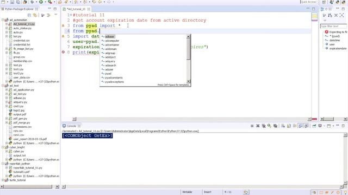Toggle Show Console When Standard Out Changes
348x195 pixels.
[x=301, y=126]
